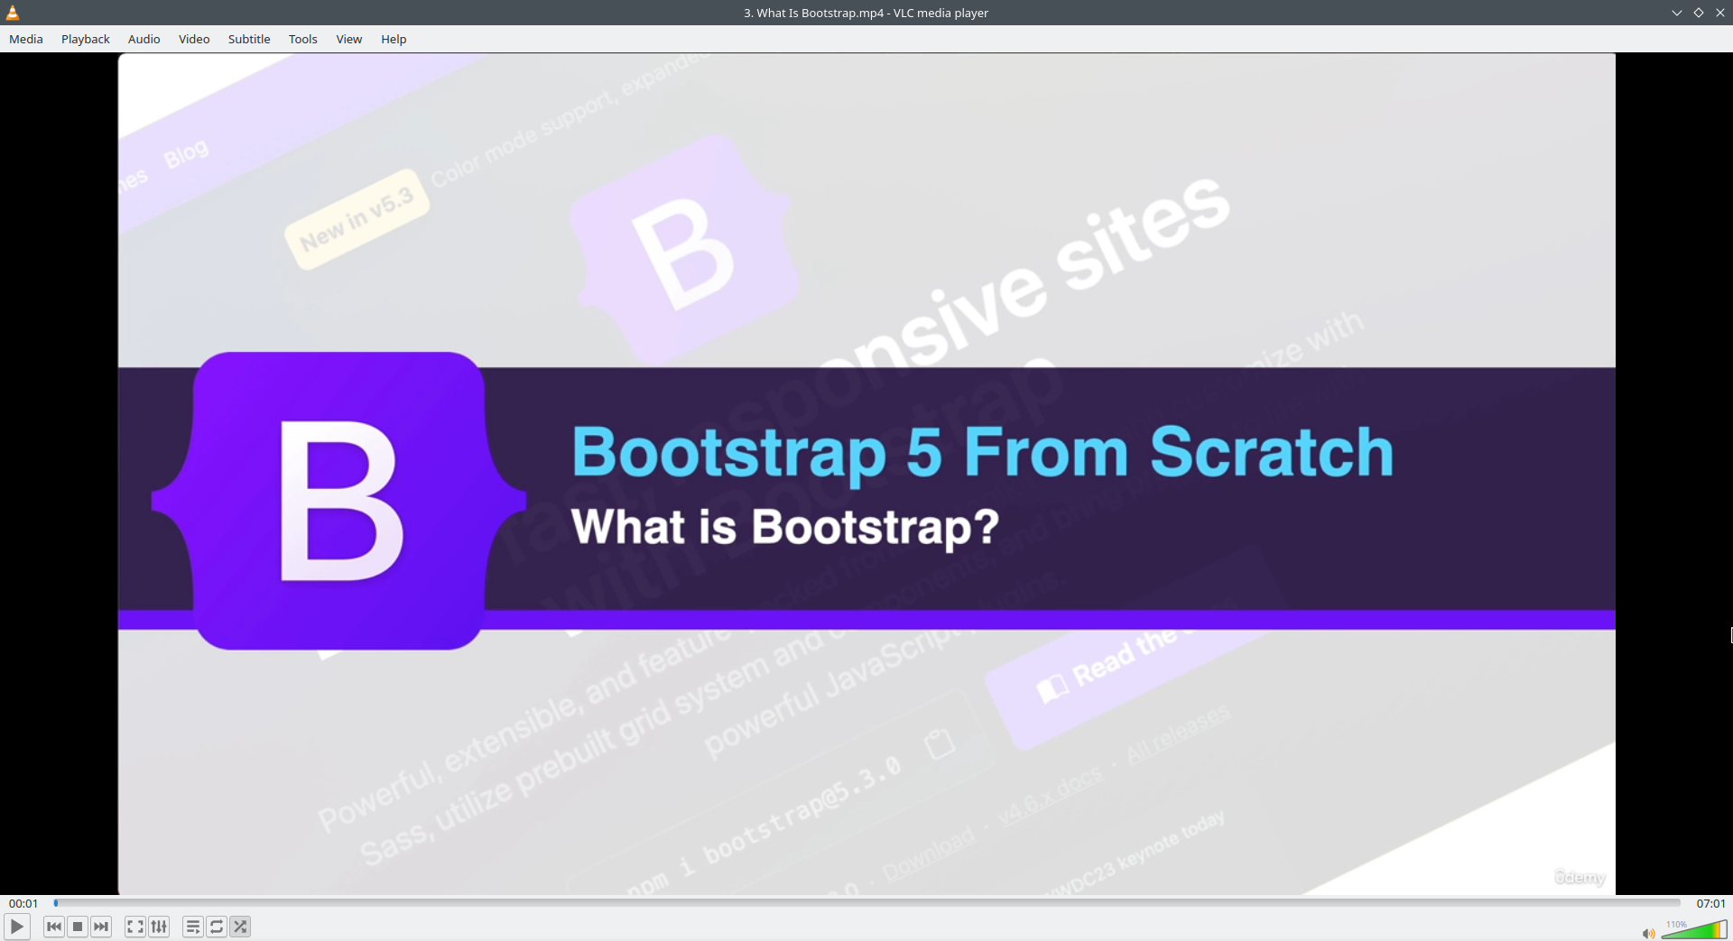Skip forward using the next media icon
Image resolution: width=1733 pixels, height=941 pixels.
pos(101,926)
